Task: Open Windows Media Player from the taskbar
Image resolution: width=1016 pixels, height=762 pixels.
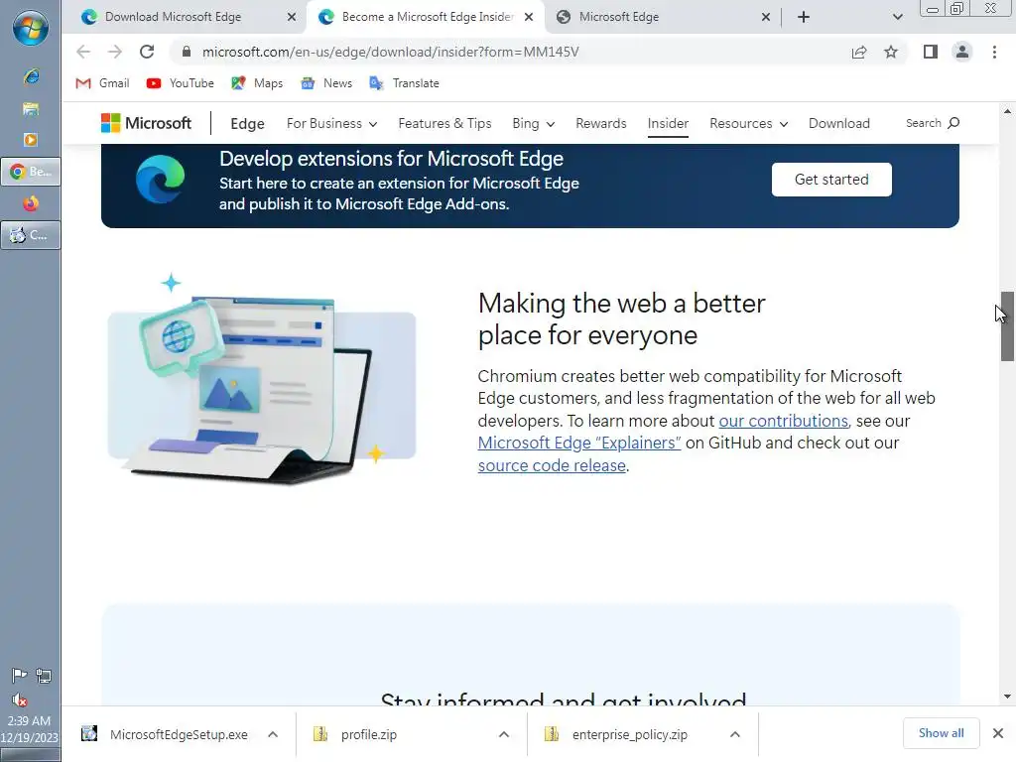Action: point(31,140)
